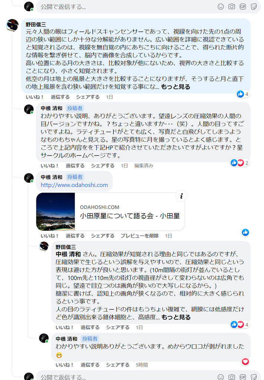The width and height of the screenshot is (264, 380).
Task: Like the first 野田信三 comment
Action: [34, 97]
